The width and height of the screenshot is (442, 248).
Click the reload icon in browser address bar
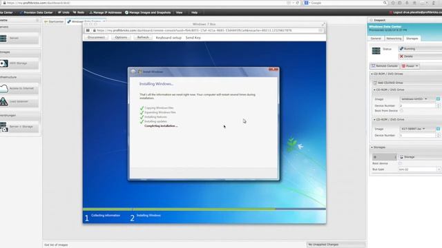point(298,3)
